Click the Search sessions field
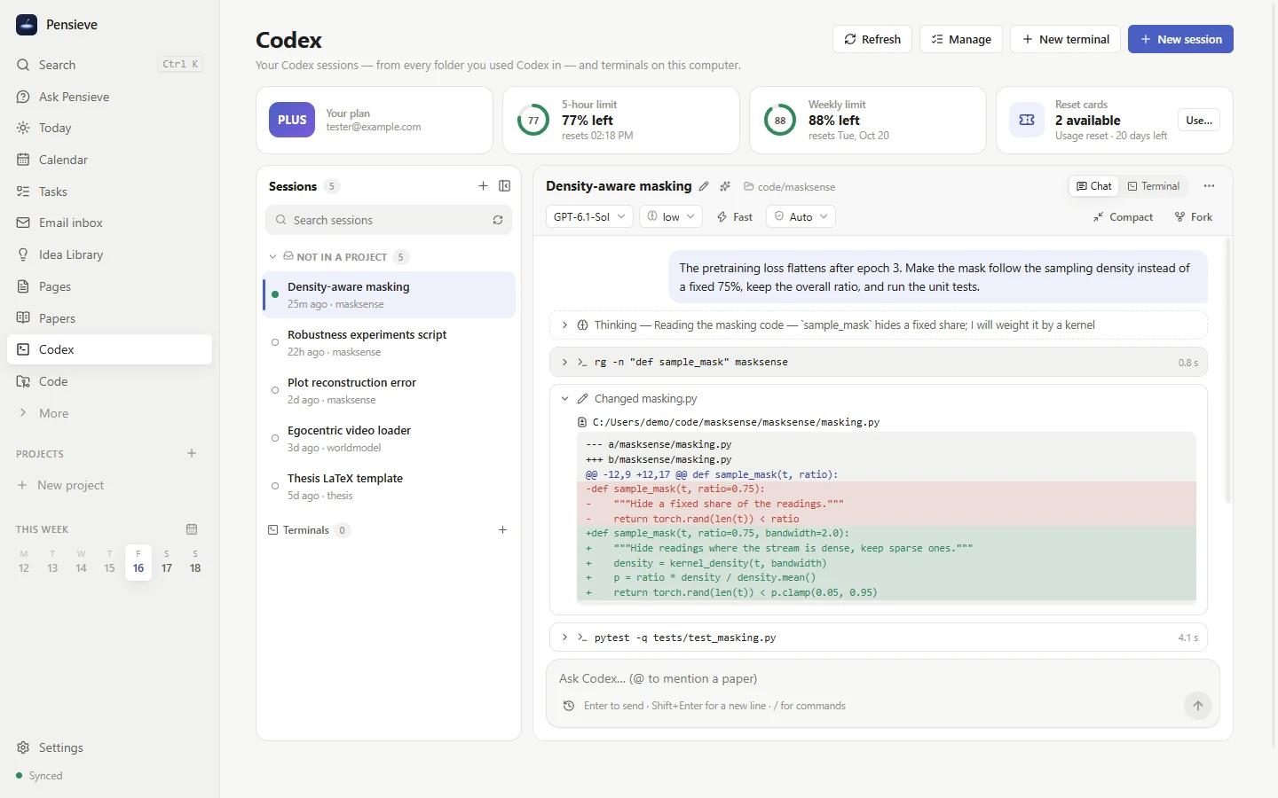Screen dimensions: 1278x798 coord(389,220)
